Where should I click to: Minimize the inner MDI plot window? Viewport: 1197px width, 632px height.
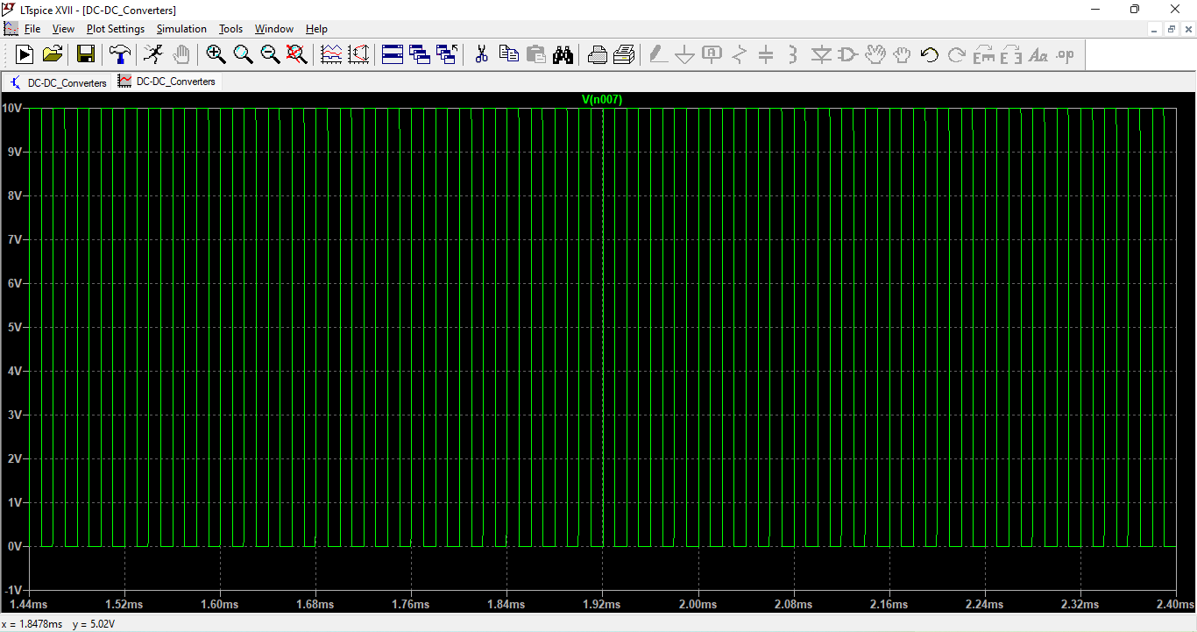(x=1155, y=29)
